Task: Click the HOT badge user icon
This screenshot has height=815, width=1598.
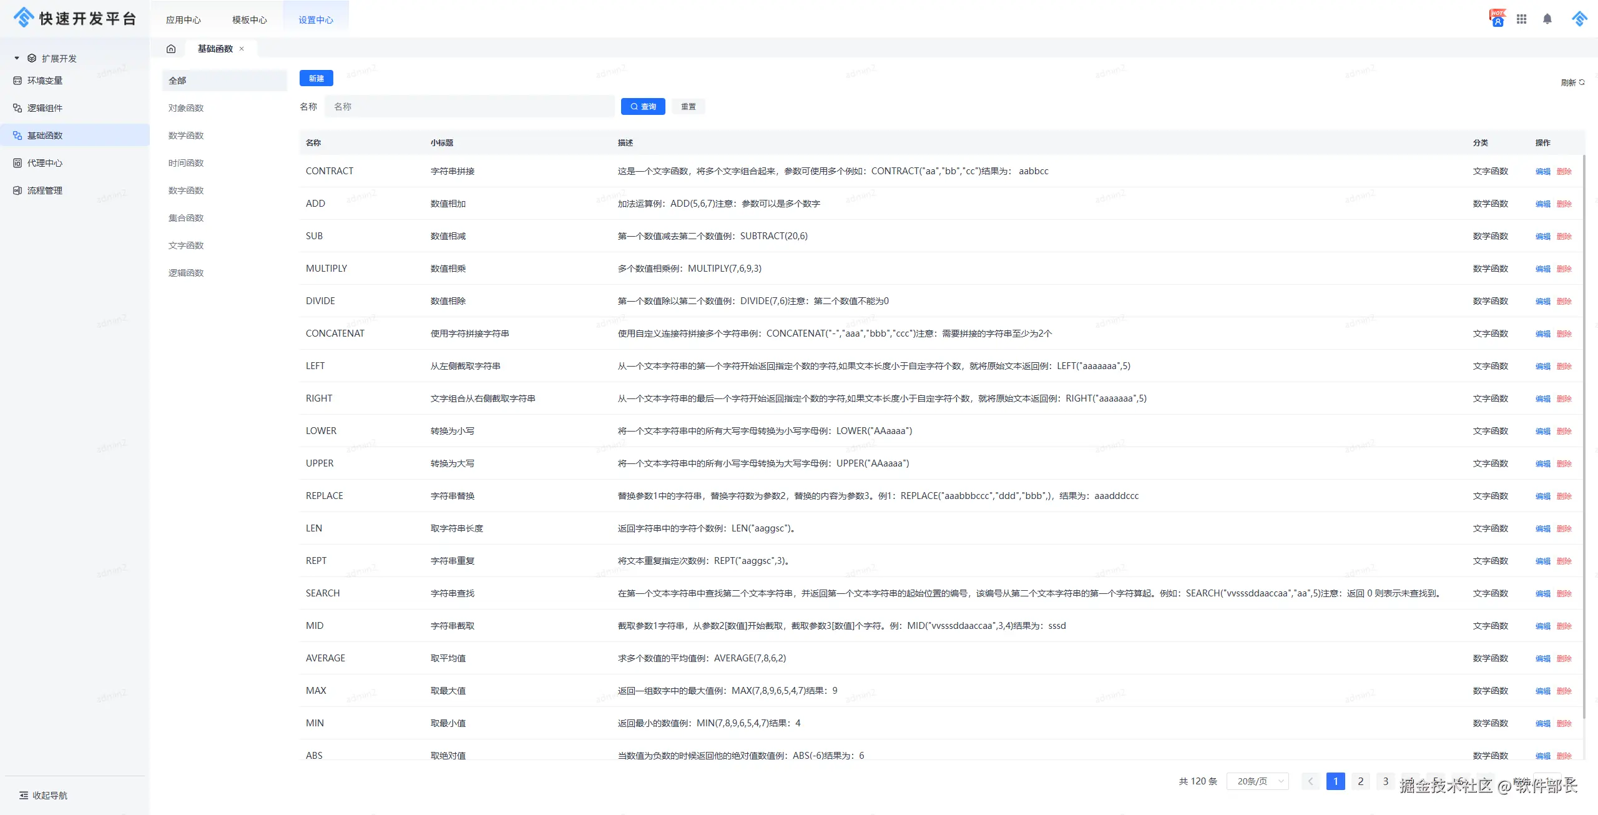Action: (1497, 19)
